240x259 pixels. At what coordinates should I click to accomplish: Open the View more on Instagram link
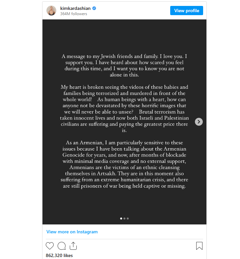[x=72, y=232]
